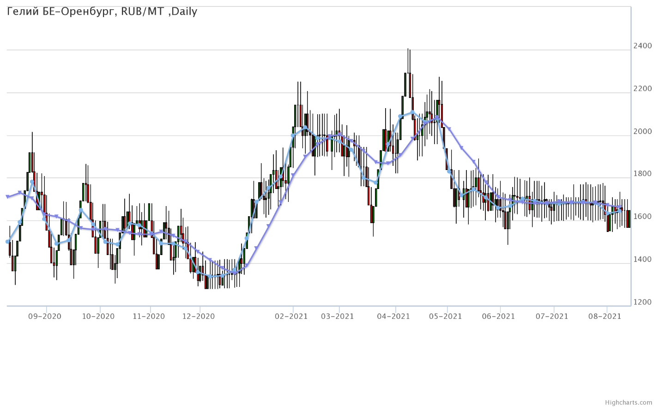The width and height of the screenshot is (659, 408).
Task: Select the 10-2020 date label
Action: [x=98, y=316]
